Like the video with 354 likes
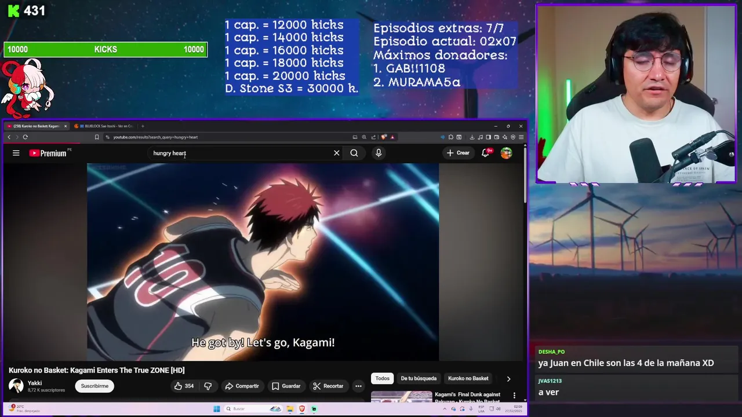Viewport: 742px width, 417px height. tap(184, 386)
